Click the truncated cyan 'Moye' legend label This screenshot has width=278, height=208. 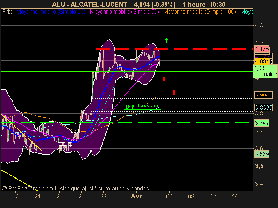(246, 12)
